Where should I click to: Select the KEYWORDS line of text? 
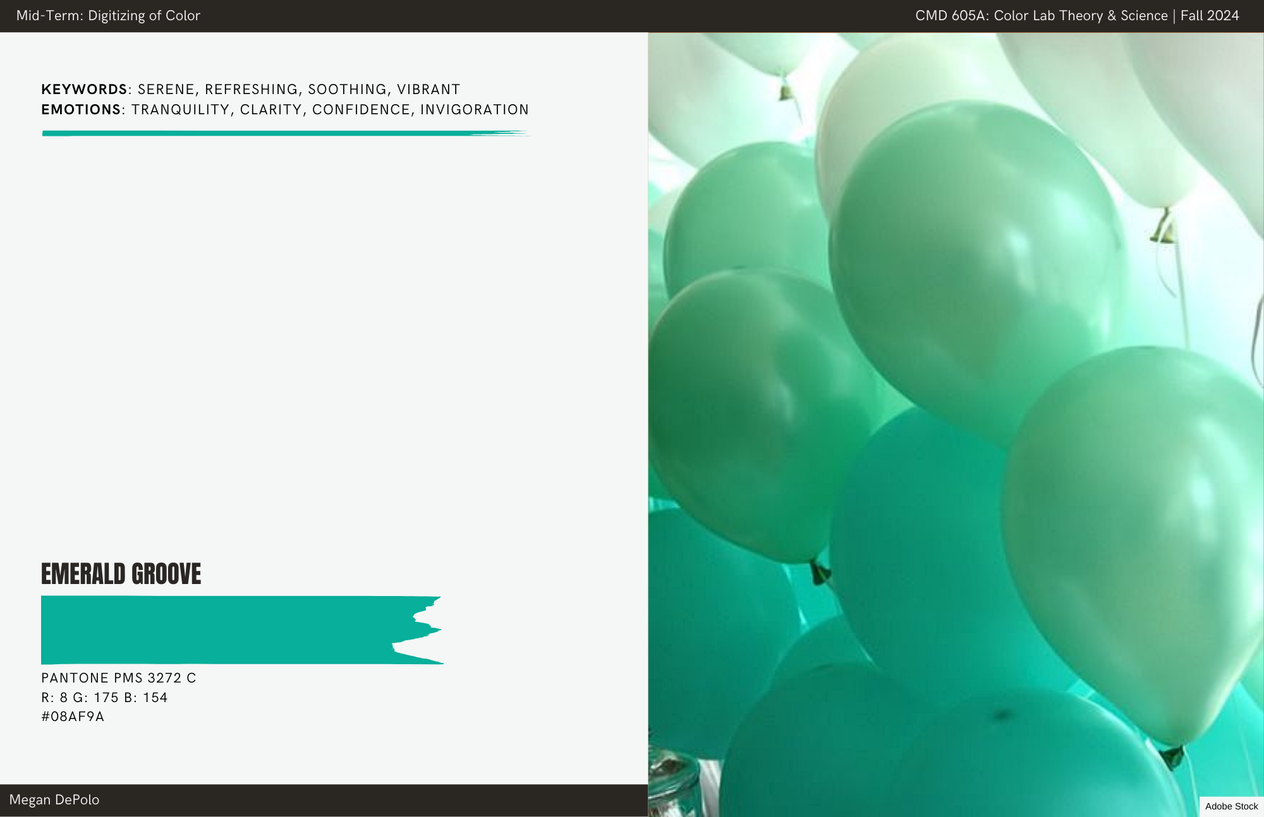point(251,90)
